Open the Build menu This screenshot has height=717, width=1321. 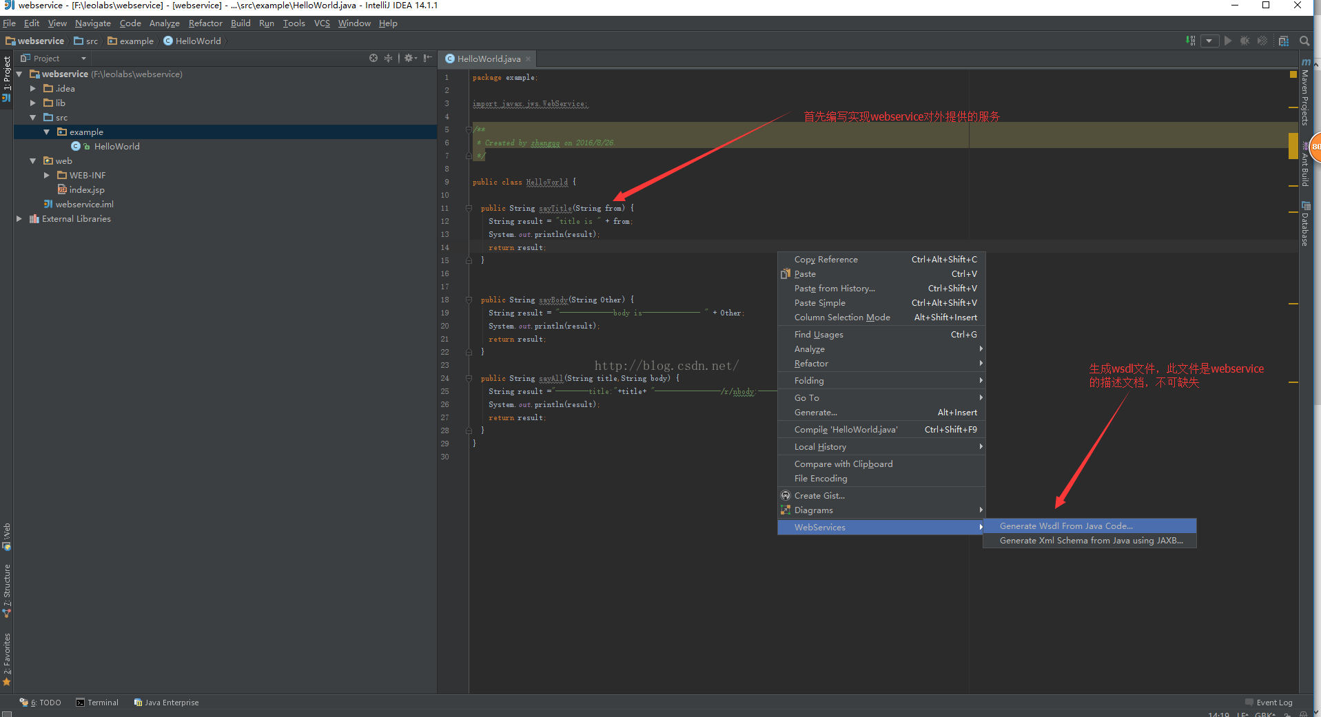point(240,23)
